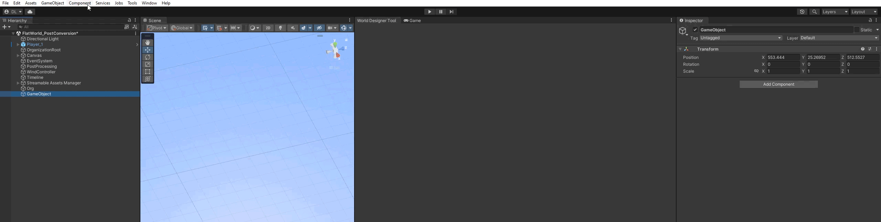881x222 pixels.
Task: Toggle scene lighting button
Action: (x=280, y=28)
